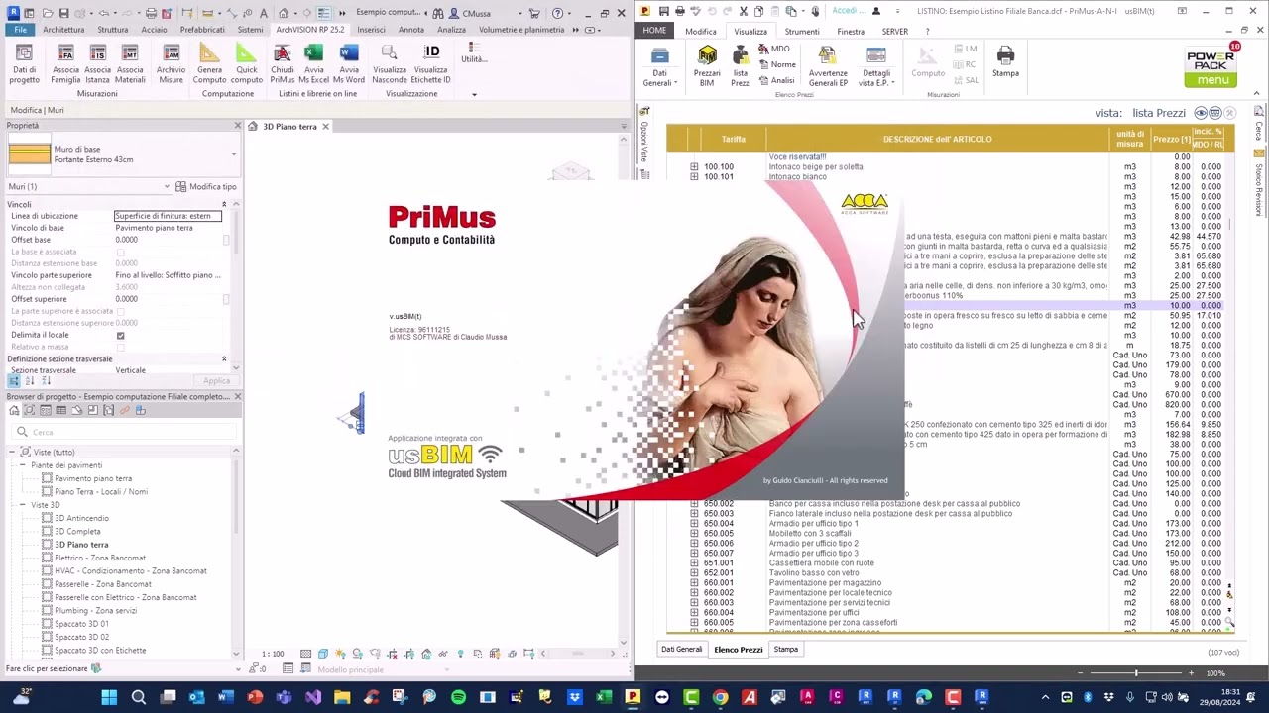This screenshot has width=1269, height=713.
Task: Click the Linea di ubicazione value field
Action: tap(169, 216)
